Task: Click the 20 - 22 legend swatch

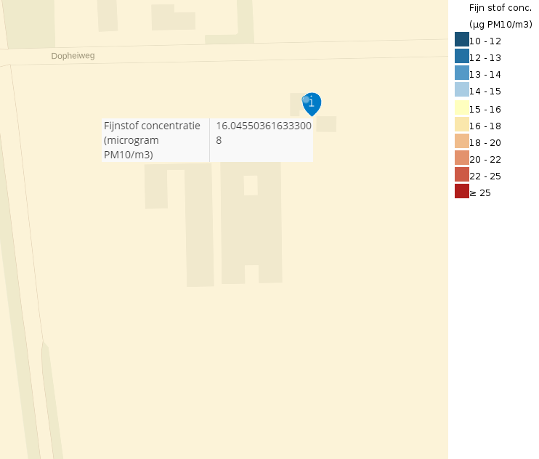Action: pos(462,158)
